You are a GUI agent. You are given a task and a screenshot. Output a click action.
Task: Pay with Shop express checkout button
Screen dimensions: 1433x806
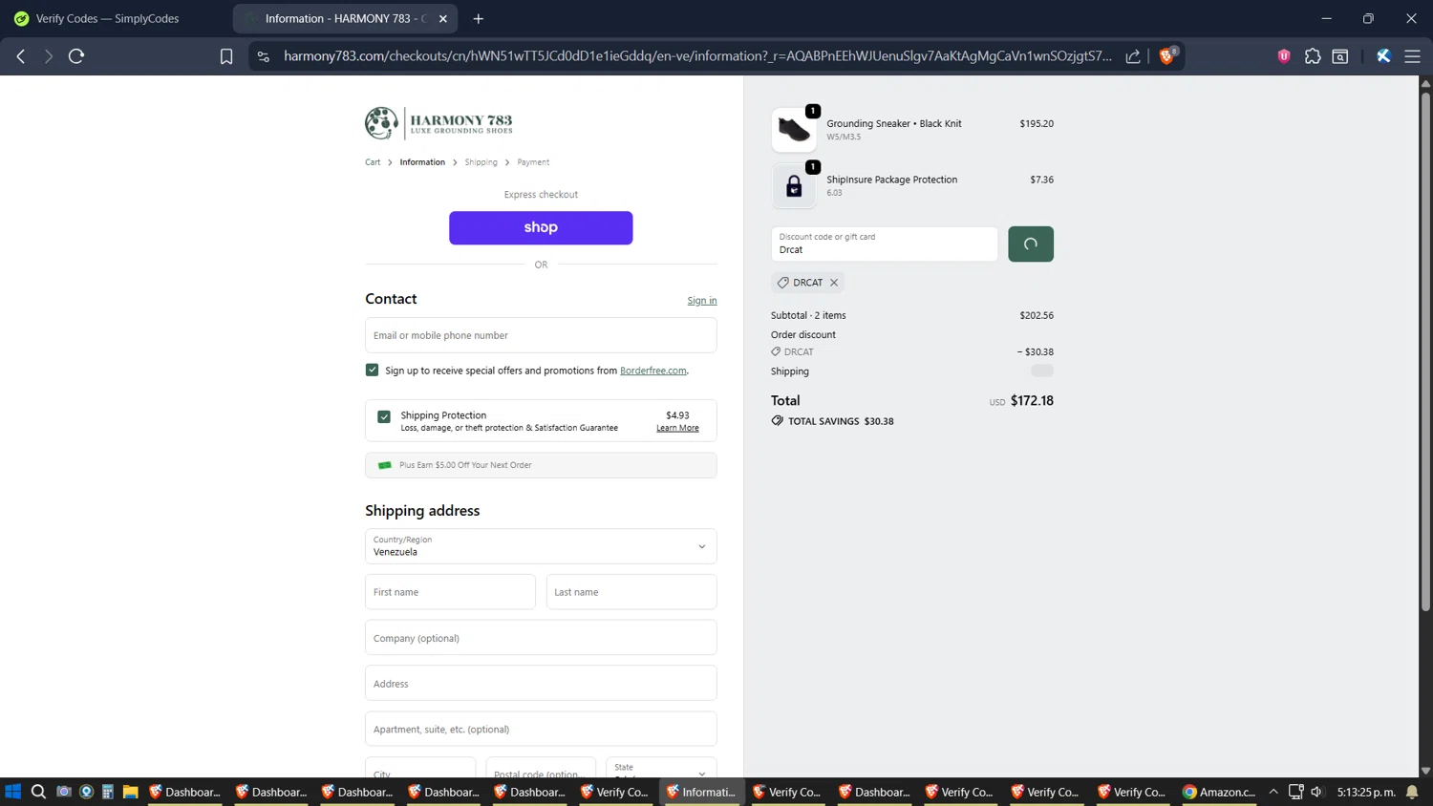[541, 227]
